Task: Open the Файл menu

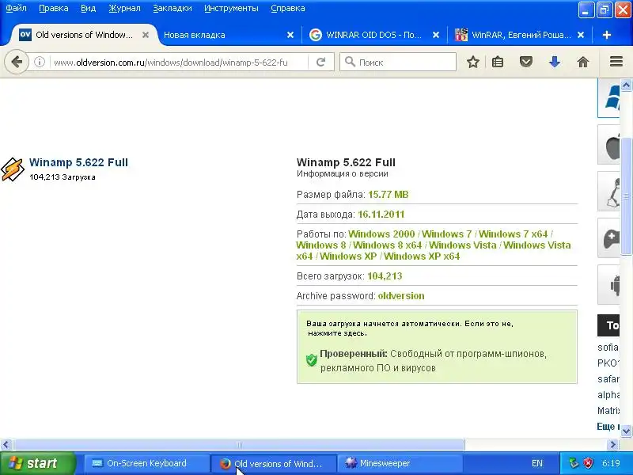Action: point(16,8)
